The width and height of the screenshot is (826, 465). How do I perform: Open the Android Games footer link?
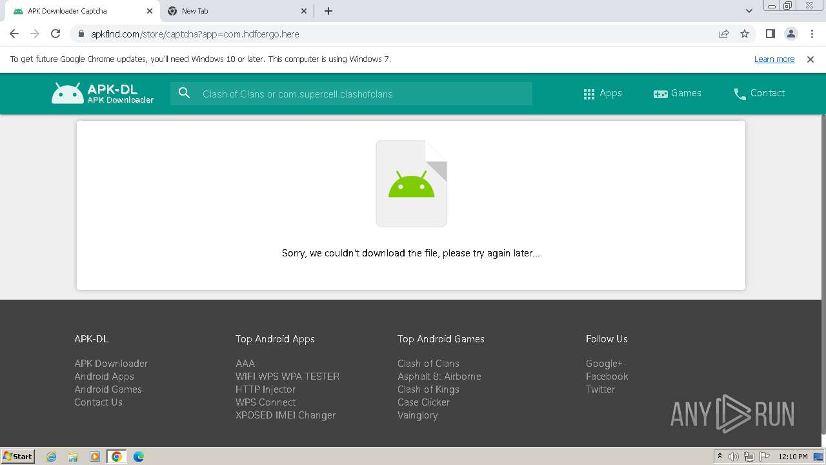[108, 389]
